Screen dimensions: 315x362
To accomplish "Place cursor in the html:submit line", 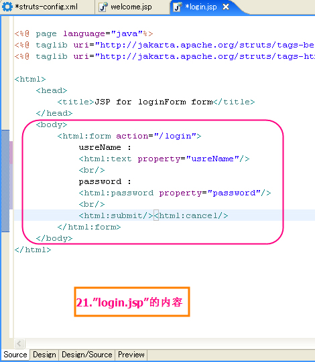I will click(153, 215).
